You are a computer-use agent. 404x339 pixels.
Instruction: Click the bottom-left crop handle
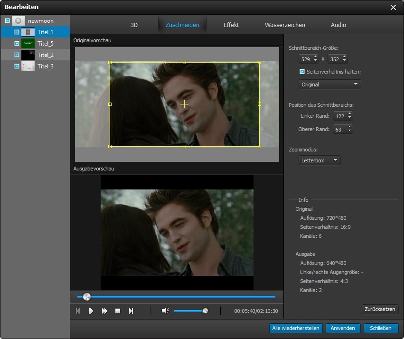pyautogui.click(x=110, y=146)
